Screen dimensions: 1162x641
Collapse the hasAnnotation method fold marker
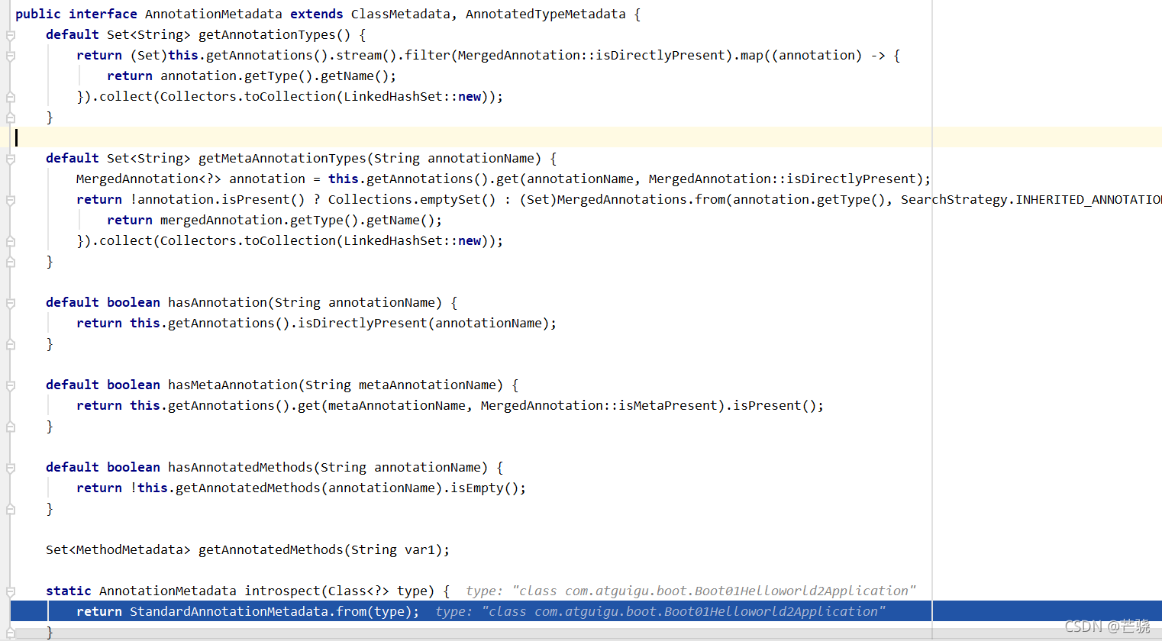(x=11, y=303)
